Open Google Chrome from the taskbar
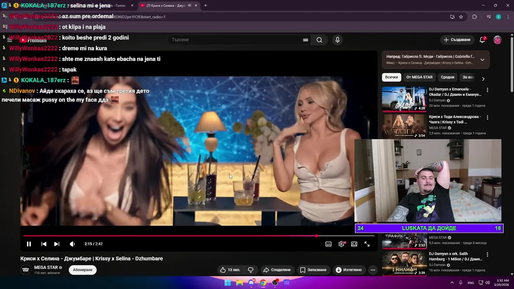 point(263,283)
